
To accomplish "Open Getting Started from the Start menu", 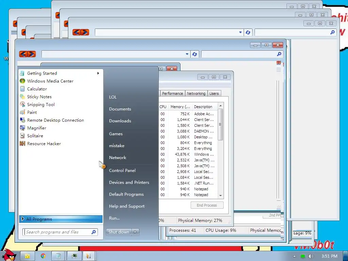I will pyautogui.click(x=60, y=73).
